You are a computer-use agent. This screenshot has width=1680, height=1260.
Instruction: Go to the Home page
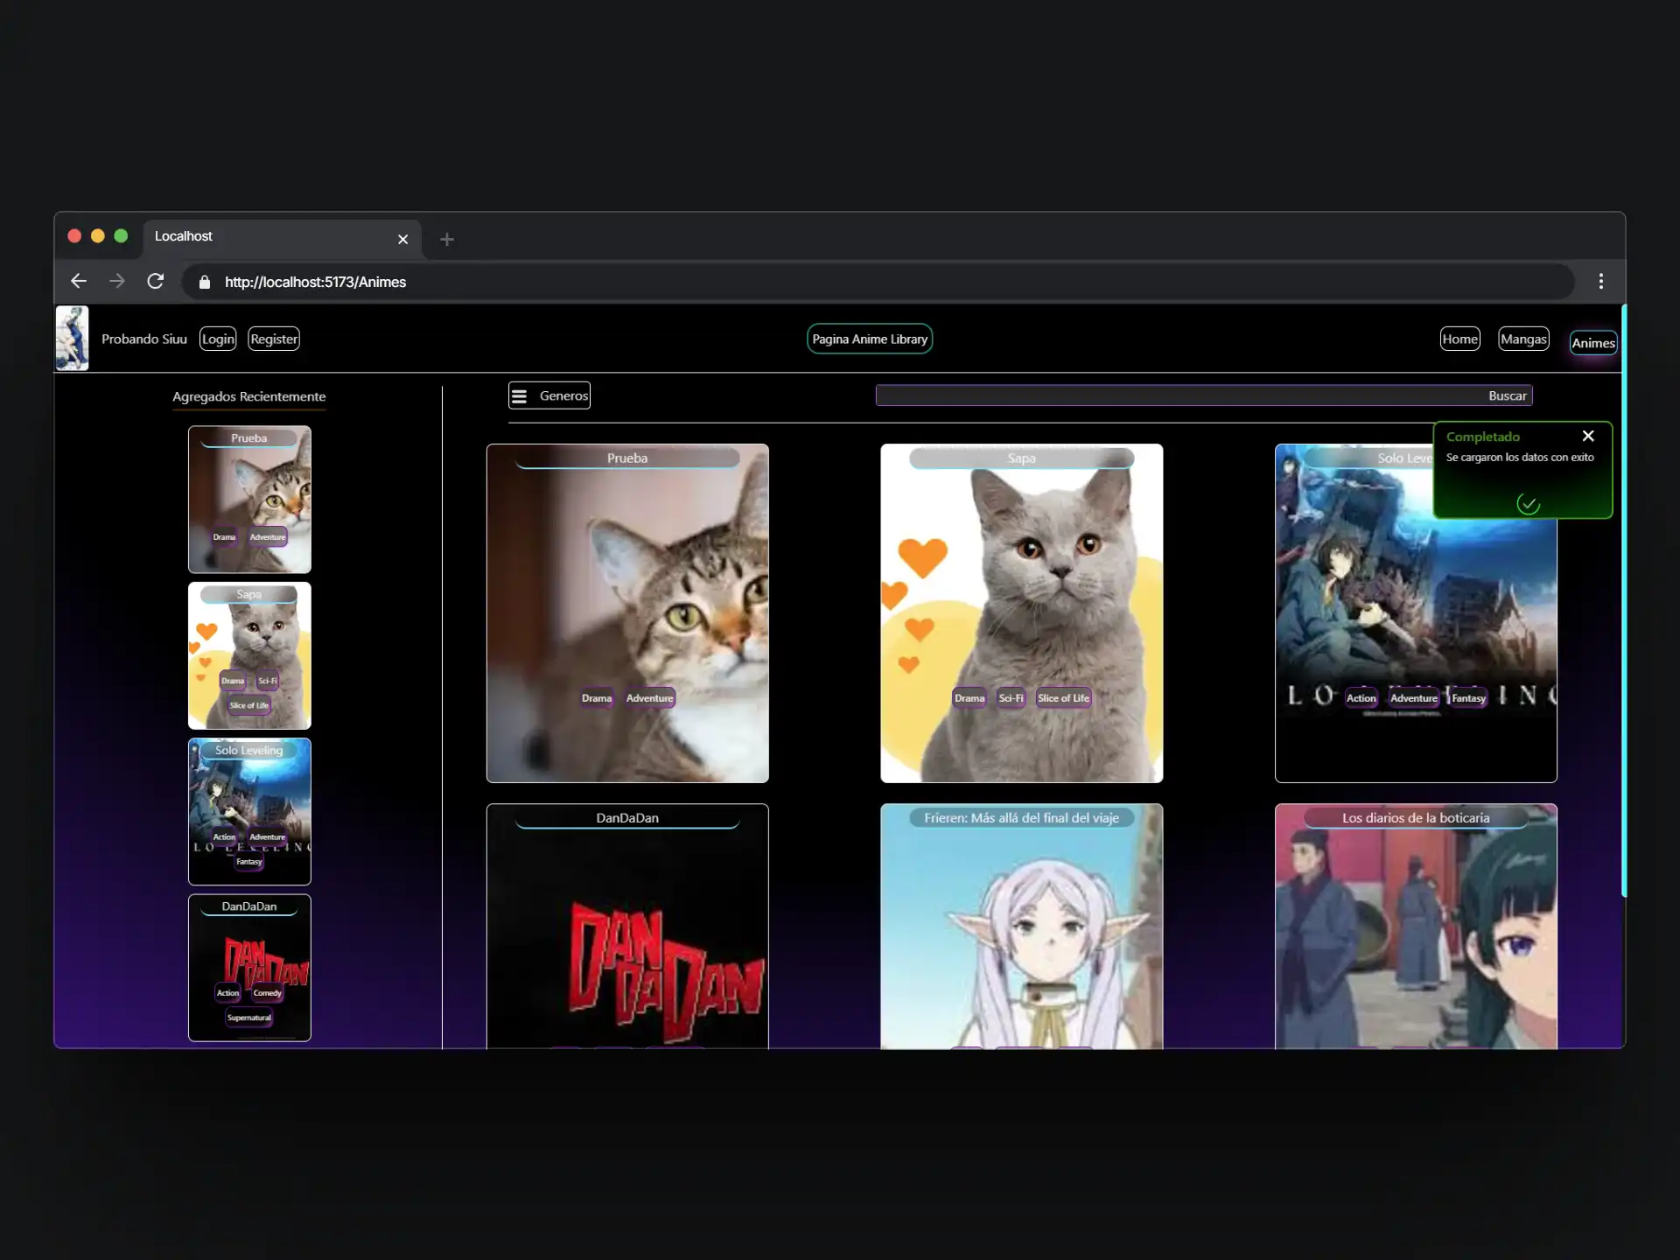point(1459,339)
